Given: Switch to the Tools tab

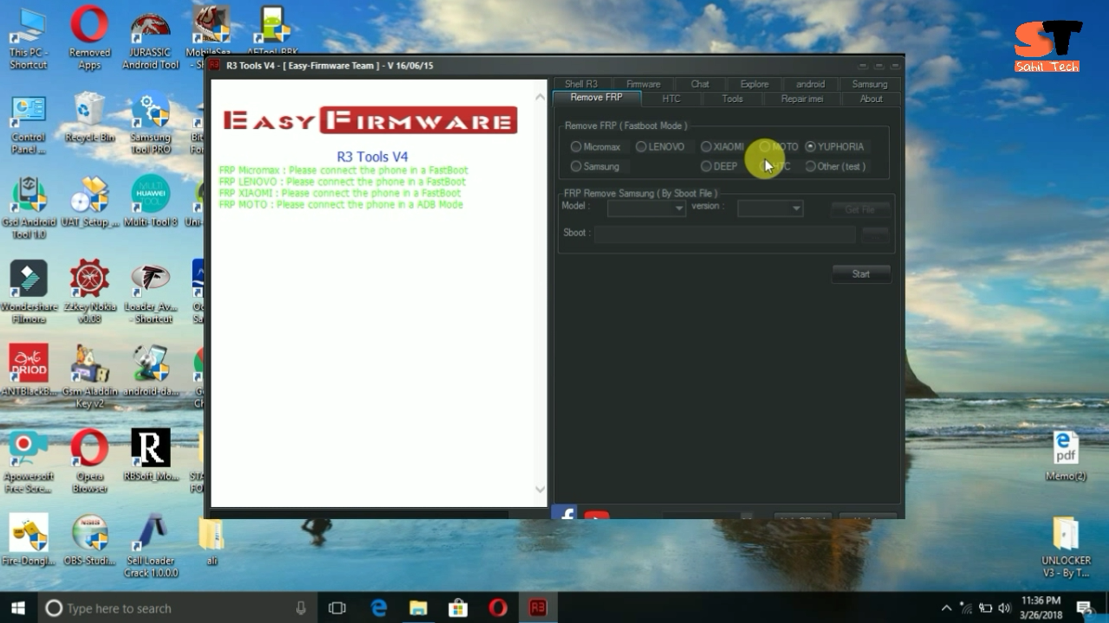Looking at the screenshot, I should (732, 99).
